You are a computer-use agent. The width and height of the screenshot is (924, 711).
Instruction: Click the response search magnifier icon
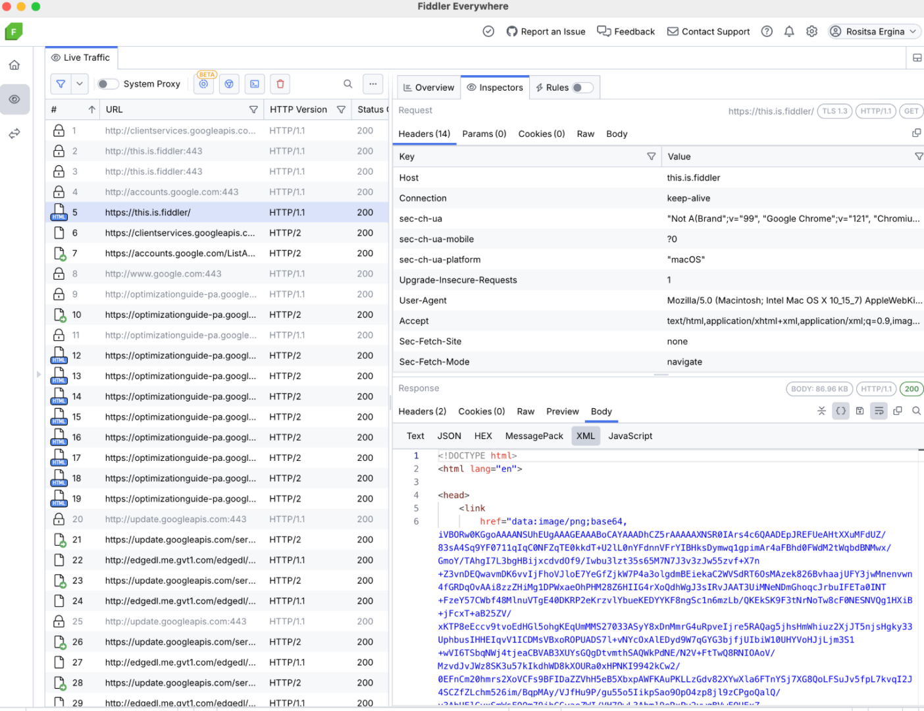[x=916, y=411]
